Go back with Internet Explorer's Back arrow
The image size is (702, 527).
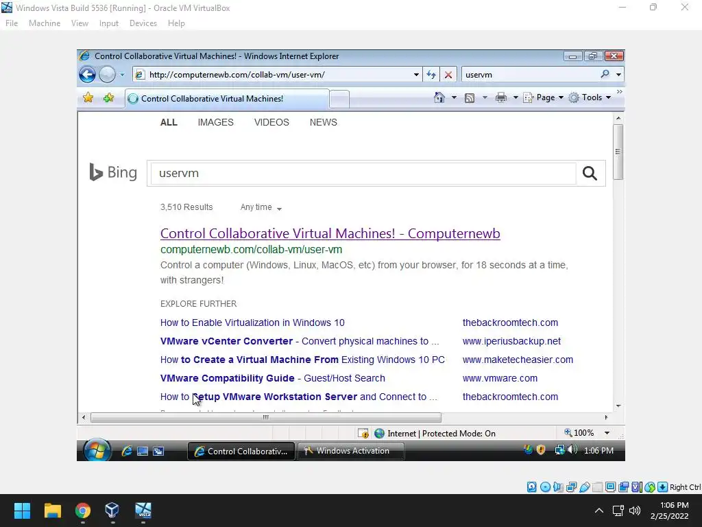point(87,74)
